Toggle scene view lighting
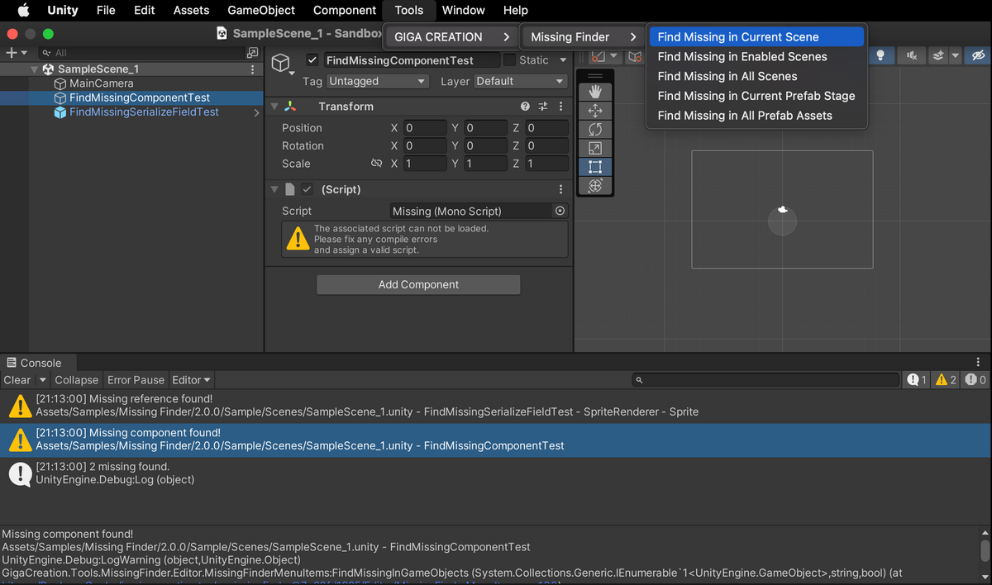Viewport: 992px width, 585px height. [881, 55]
